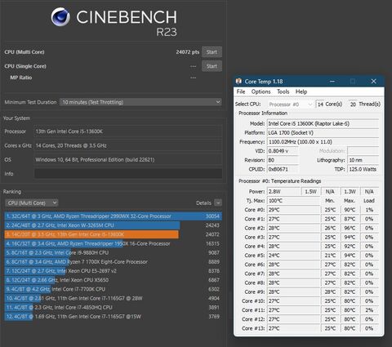Click the Processor field 13th Gen Intel Core i5-13600K

[128, 131]
